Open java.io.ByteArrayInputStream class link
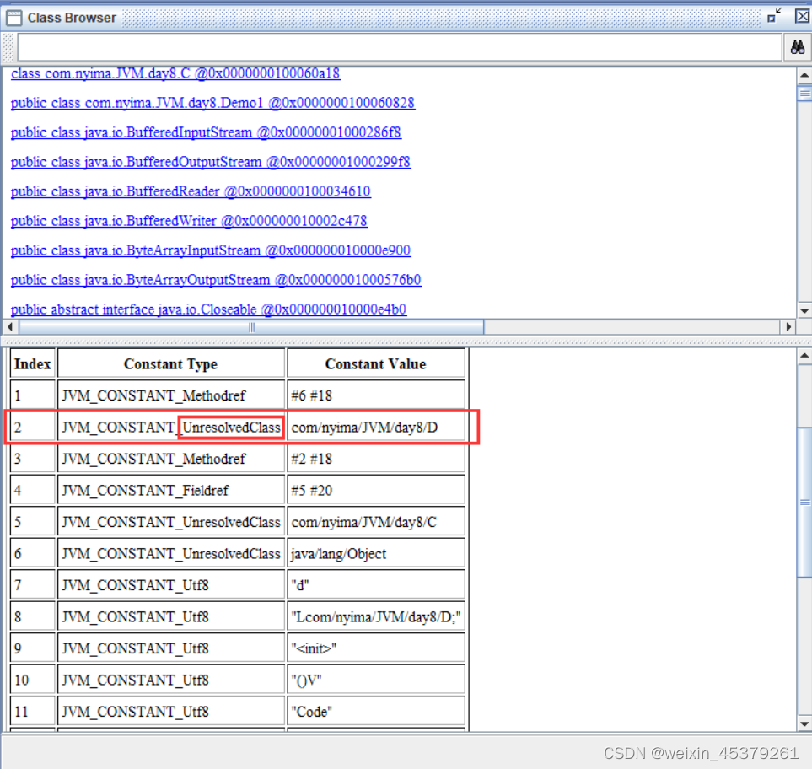812x769 pixels. point(211,250)
